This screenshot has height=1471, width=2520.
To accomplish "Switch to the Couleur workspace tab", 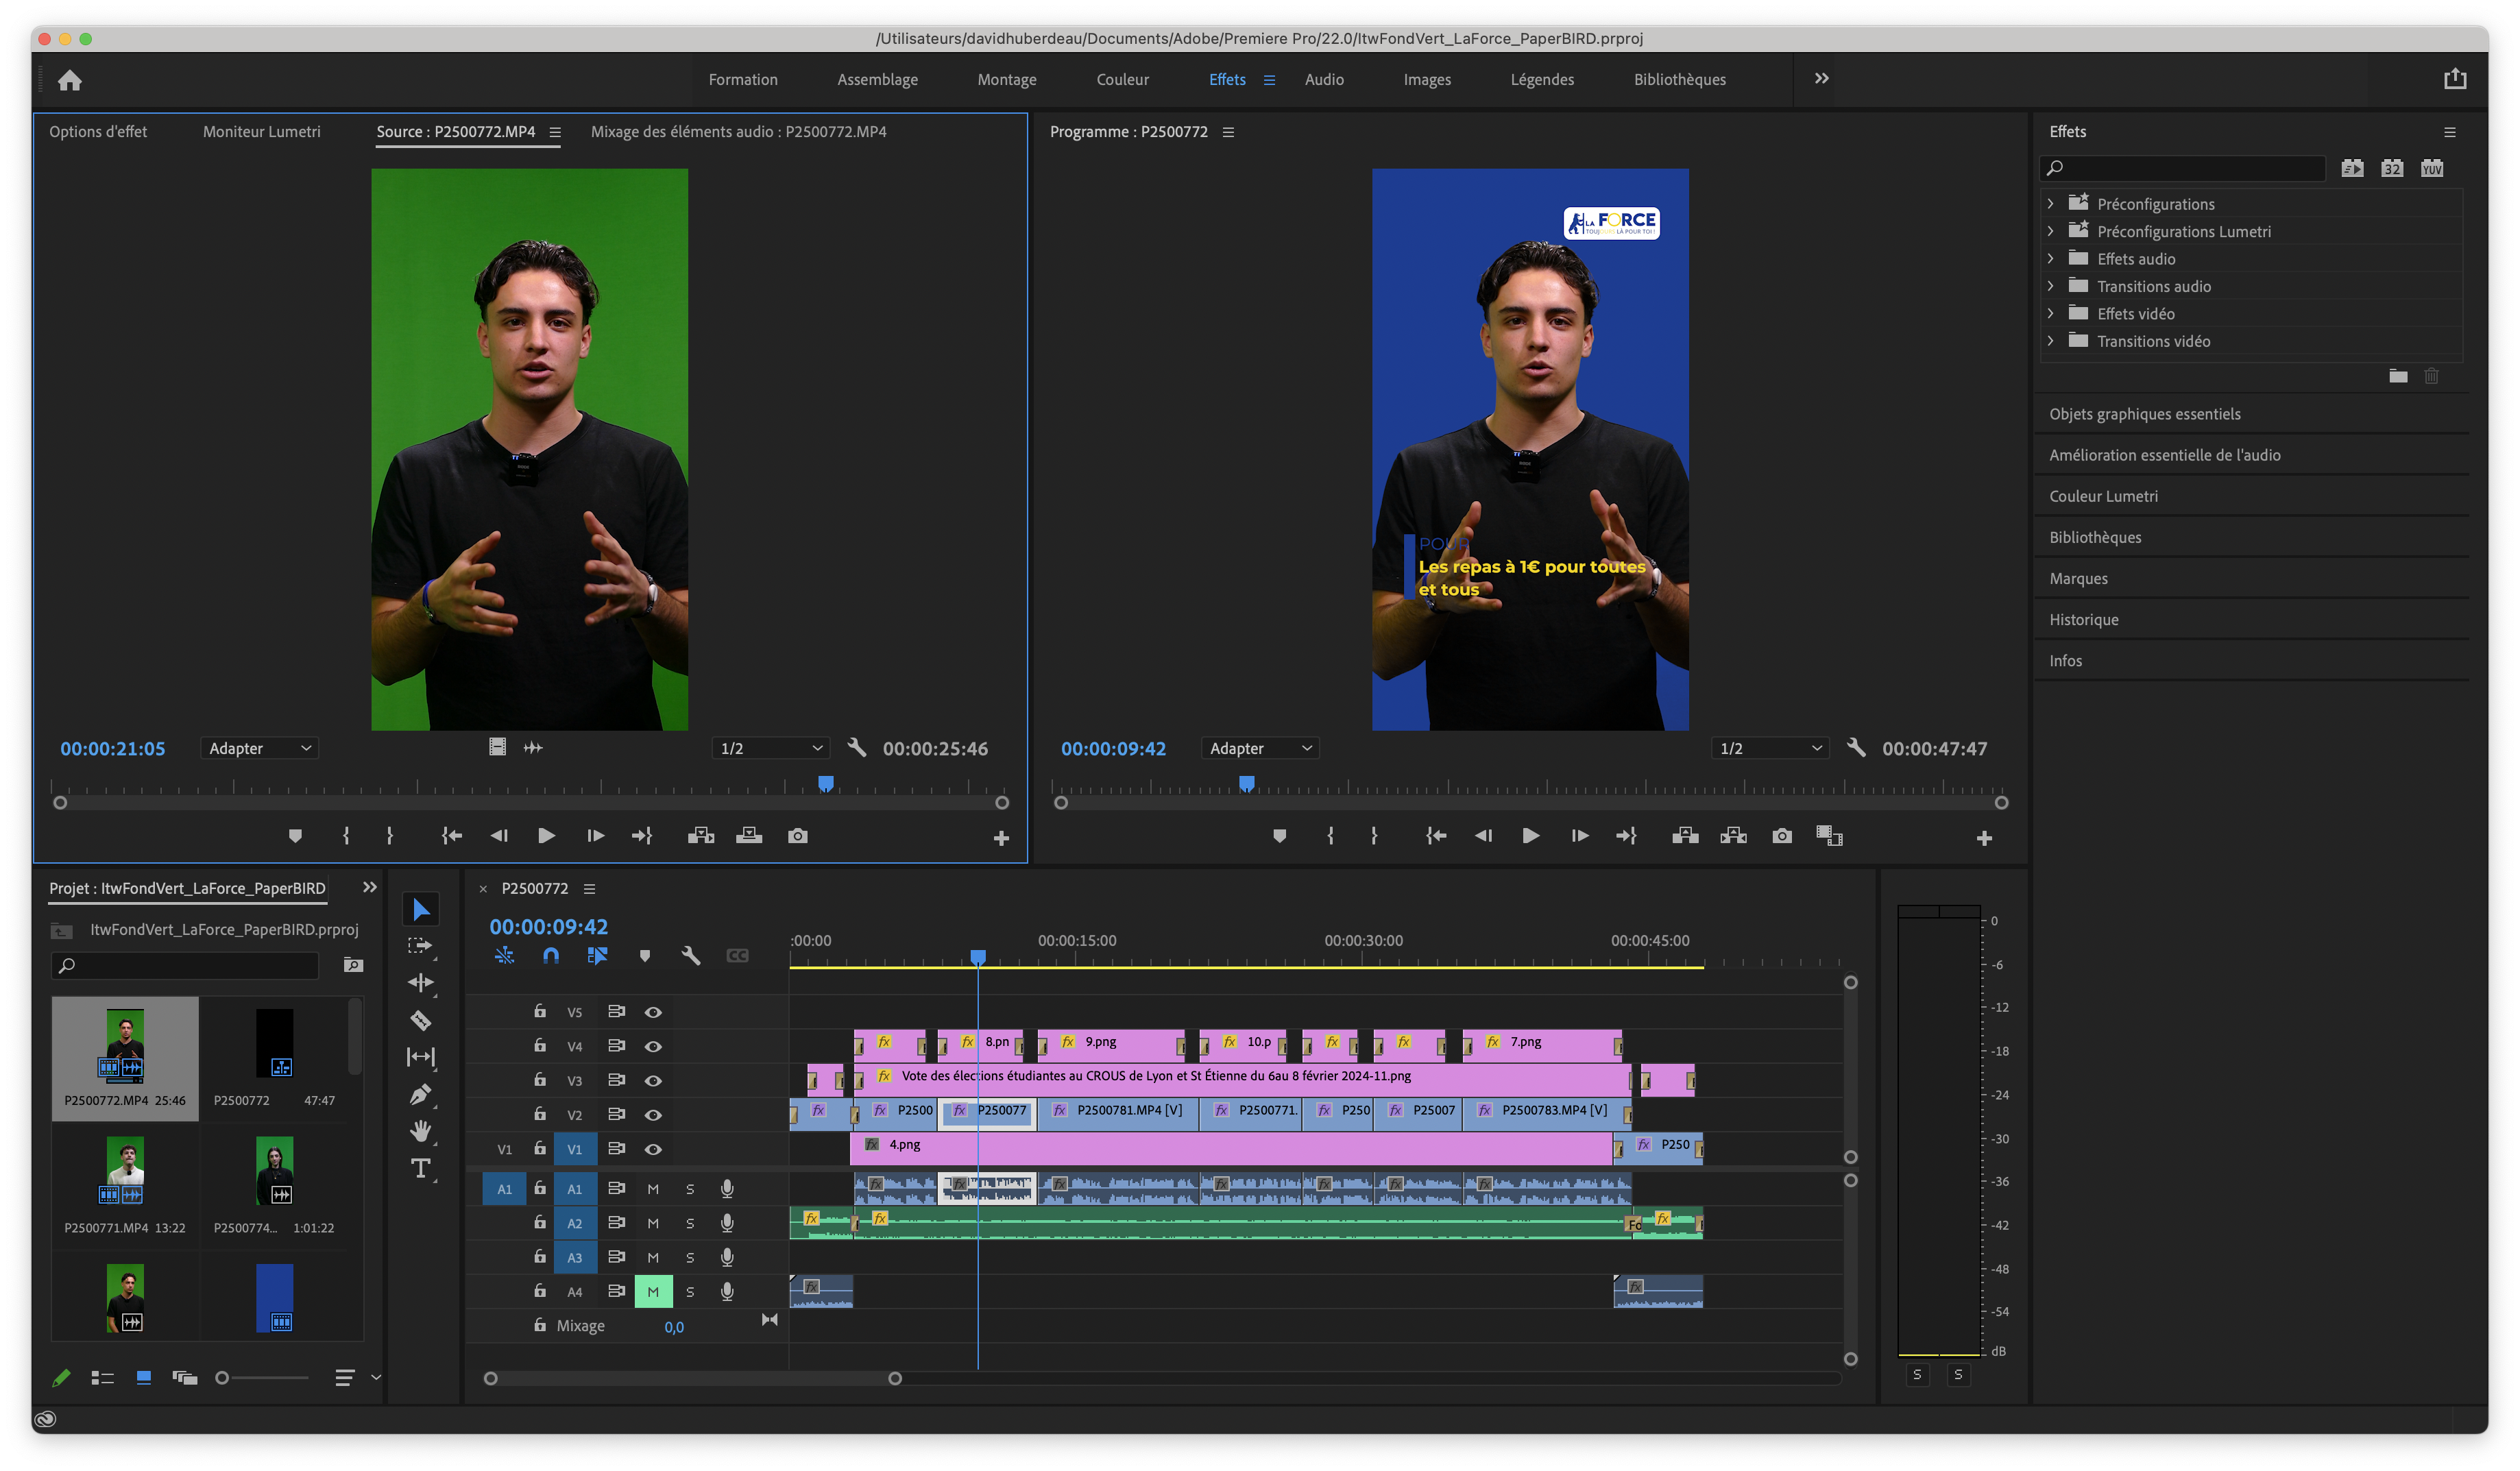I will click(x=1122, y=80).
